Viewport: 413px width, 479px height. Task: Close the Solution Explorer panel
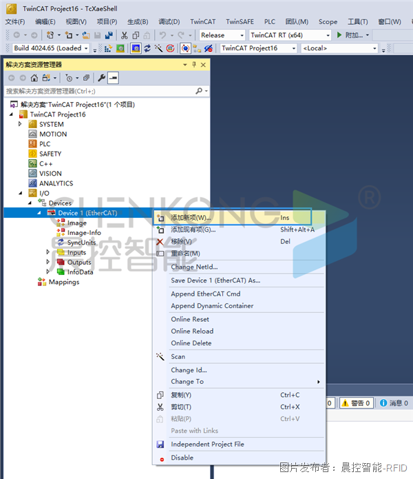[203, 65]
